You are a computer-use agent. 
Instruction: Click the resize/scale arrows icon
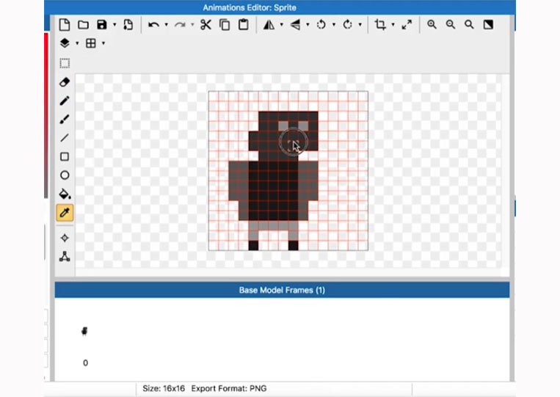click(407, 25)
